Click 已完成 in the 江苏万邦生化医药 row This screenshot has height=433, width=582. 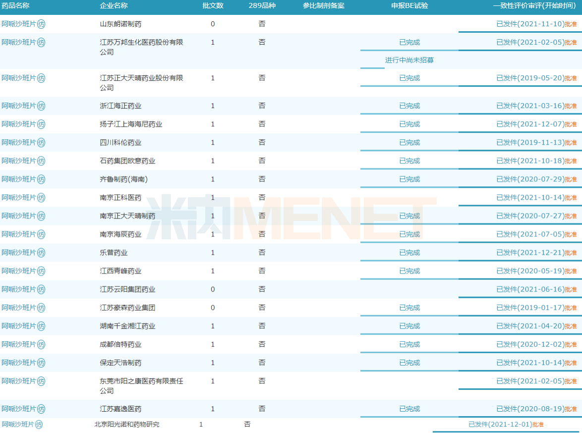click(409, 42)
